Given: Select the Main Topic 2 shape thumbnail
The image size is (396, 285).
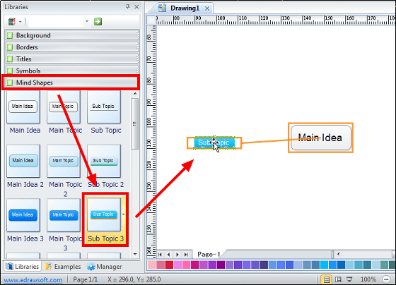Looking at the screenshot, I should (64, 161).
